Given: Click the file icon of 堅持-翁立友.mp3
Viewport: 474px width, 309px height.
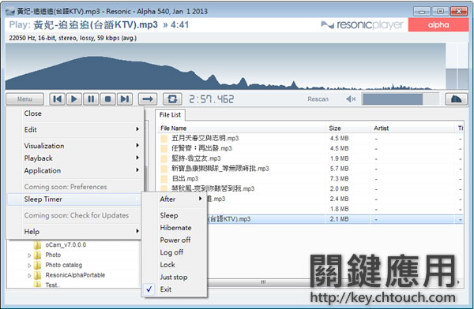Looking at the screenshot, I should [x=164, y=158].
